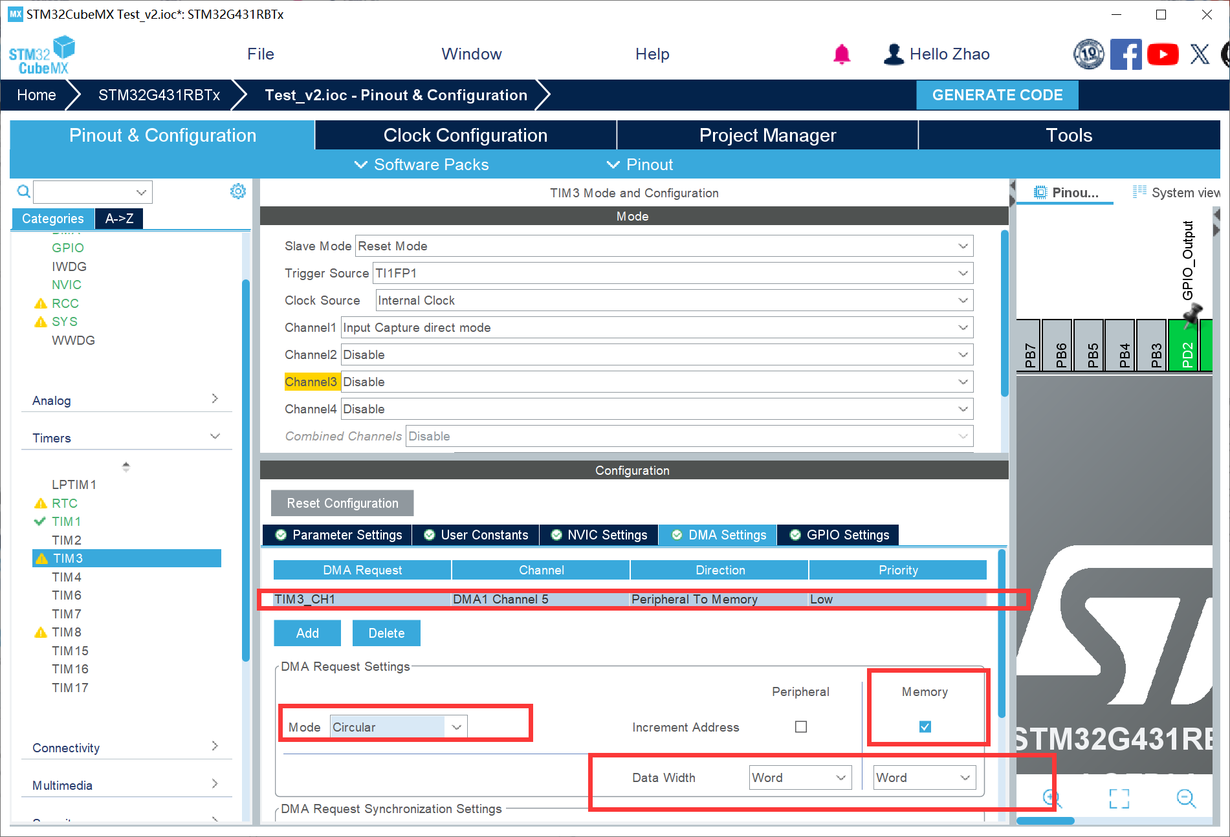Open the NVIC Settings tab
Viewport: 1230px width, 837px height.
coord(599,535)
